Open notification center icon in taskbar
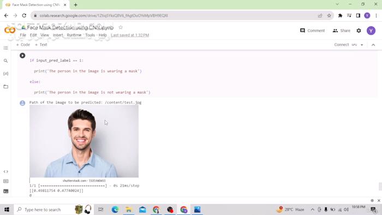Image resolution: width=382 pixels, height=215 pixels. (x=373, y=210)
